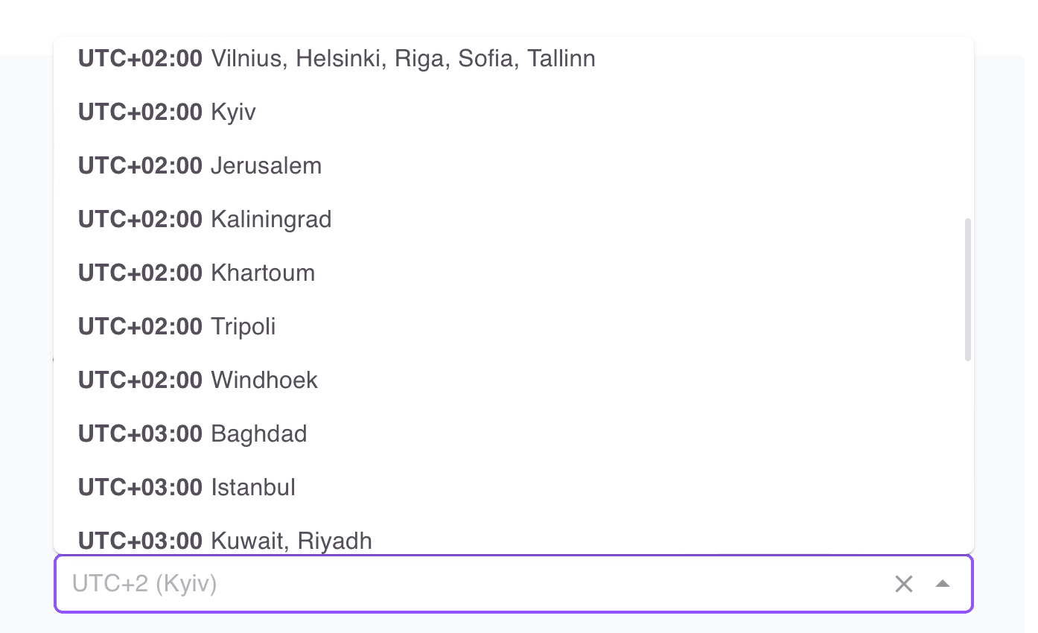The image size is (1038, 633).
Task: Click scrollbar track above the thumb
Action: [x=967, y=134]
